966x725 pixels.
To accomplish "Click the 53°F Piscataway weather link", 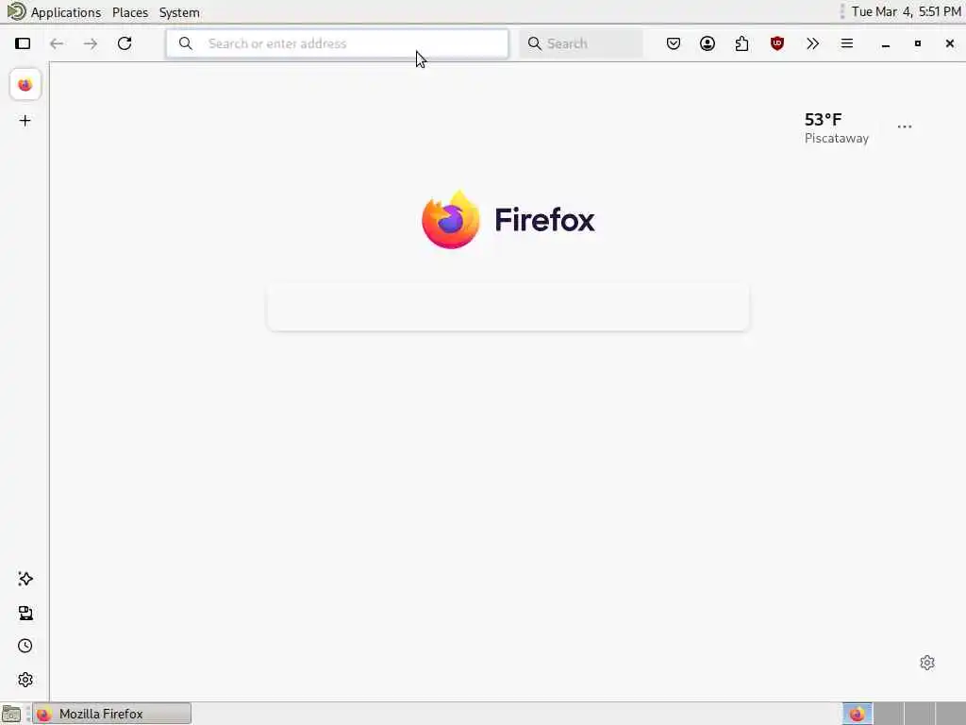I will point(837,128).
